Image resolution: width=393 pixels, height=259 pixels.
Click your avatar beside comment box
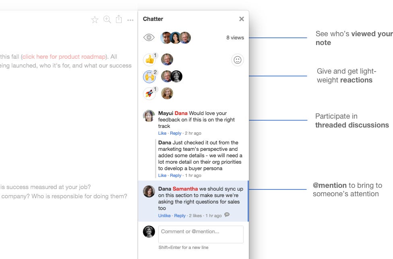click(x=149, y=232)
